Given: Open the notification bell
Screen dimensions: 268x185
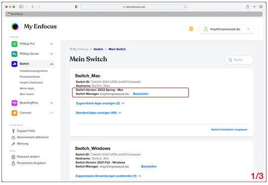Looking at the screenshot, I should pos(191,29).
